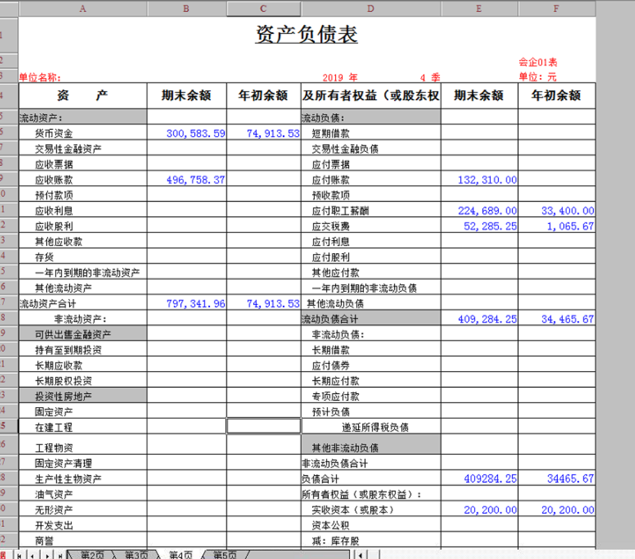This screenshot has width=635, height=559.
Task: Click the 单位：元 label
Action: 538,77
